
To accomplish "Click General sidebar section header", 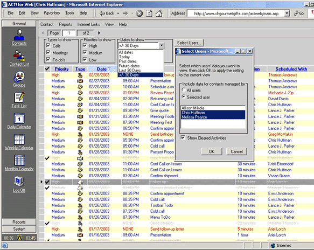I will [x=19, y=24].
